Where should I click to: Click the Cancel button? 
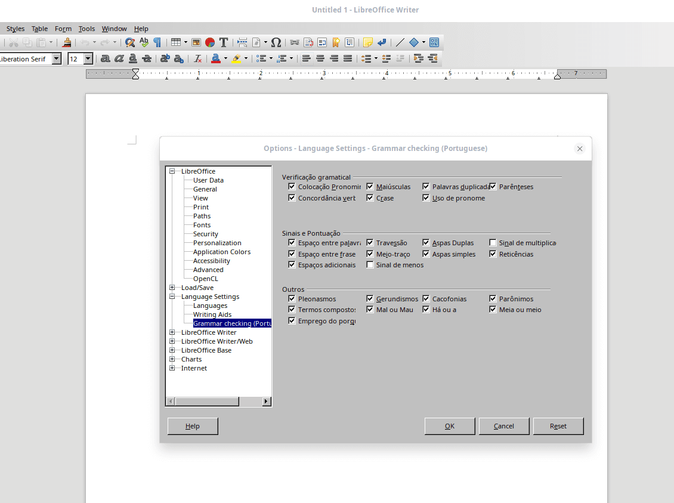point(504,426)
